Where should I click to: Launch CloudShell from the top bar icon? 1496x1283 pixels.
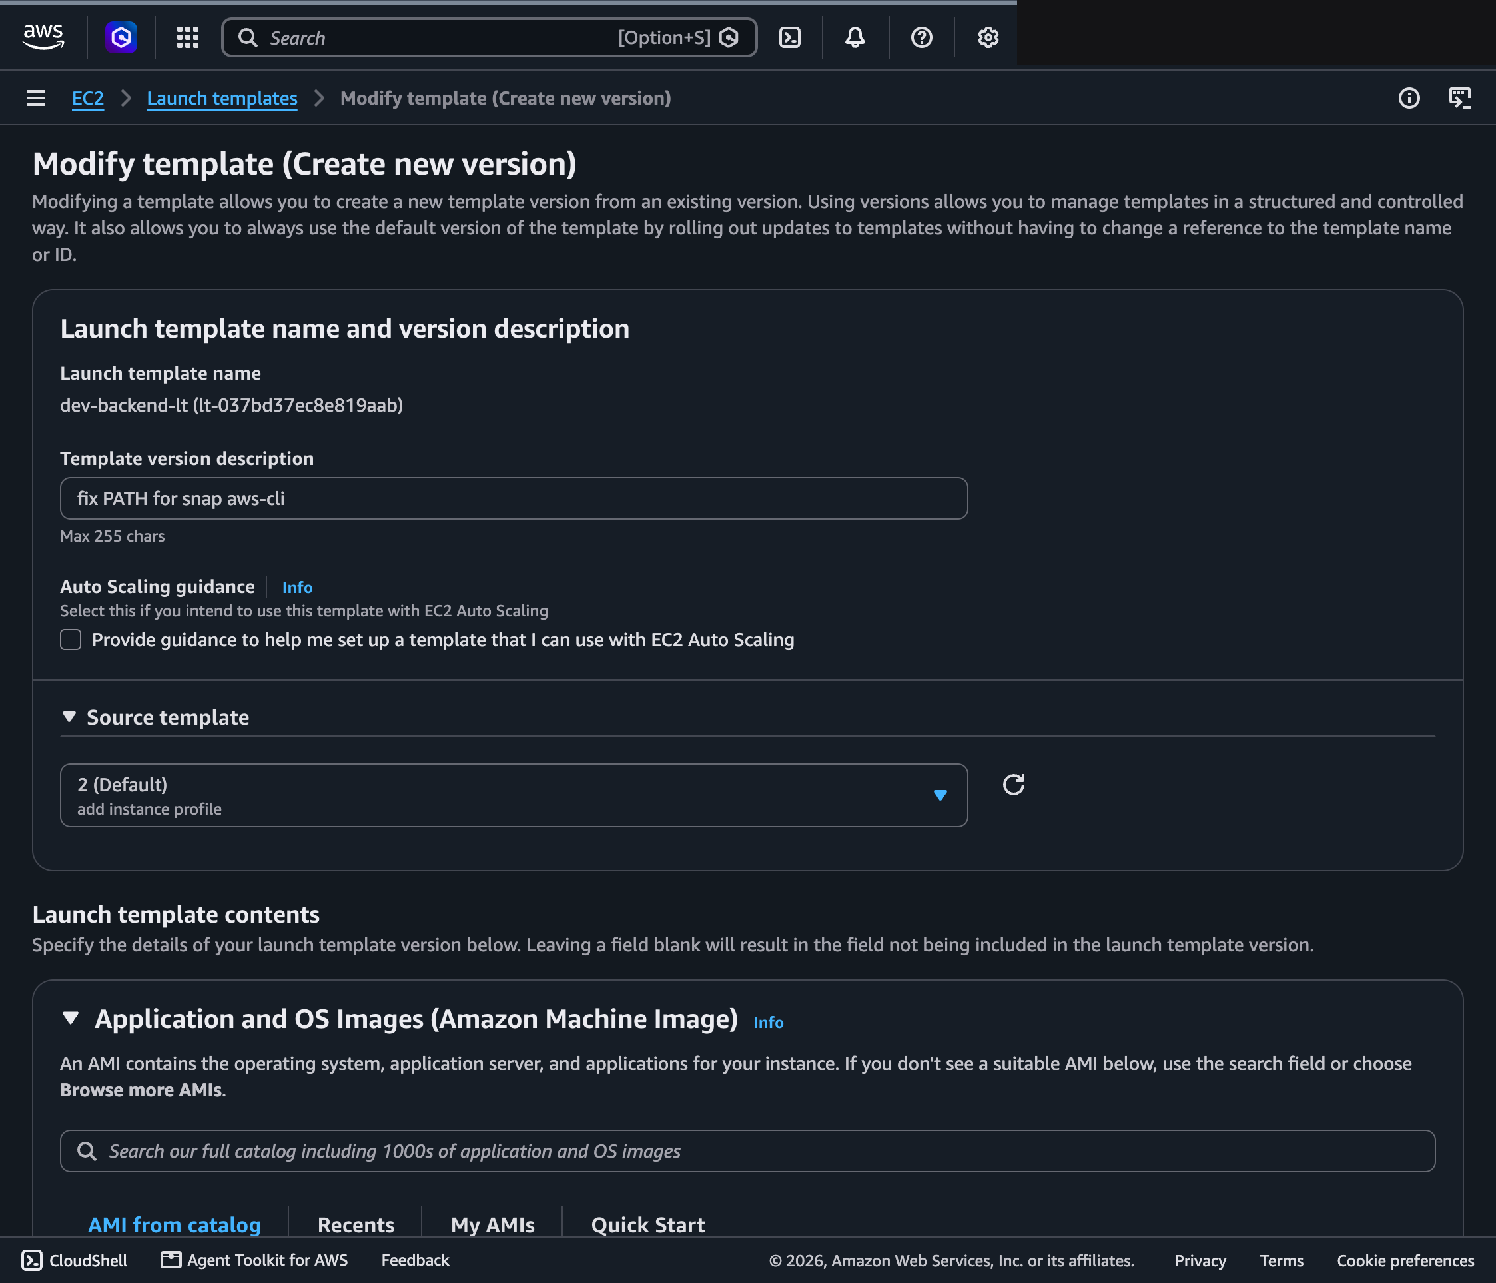click(x=790, y=37)
